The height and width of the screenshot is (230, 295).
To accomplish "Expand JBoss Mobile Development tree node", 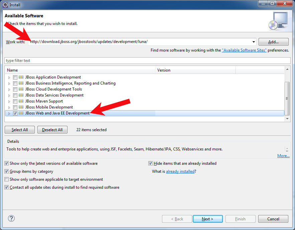I will pyautogui.click(x=9, y=108).
